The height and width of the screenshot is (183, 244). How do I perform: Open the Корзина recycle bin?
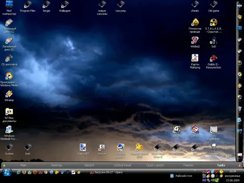213,149
